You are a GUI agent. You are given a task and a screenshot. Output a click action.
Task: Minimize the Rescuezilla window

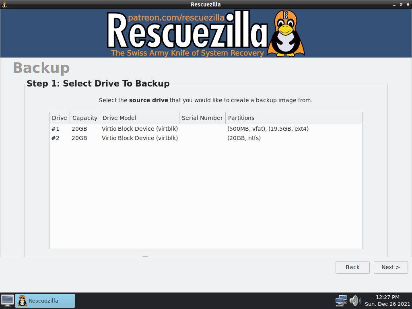(394, 4)
